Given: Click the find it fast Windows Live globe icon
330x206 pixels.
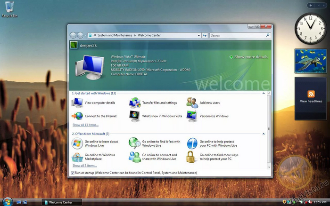Looking at the screenshot, I should coord(135,143).
